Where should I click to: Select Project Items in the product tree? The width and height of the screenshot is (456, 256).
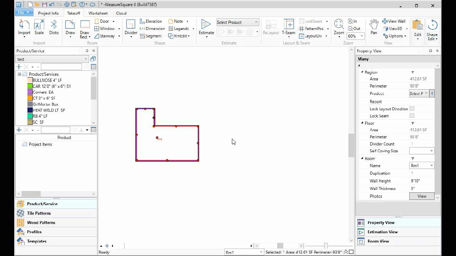coord(40,144)
